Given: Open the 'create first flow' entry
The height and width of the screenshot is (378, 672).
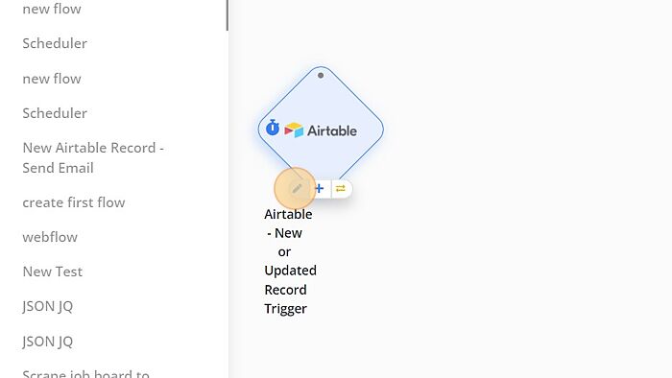Looking at the screenshot, I should point(74,202).
